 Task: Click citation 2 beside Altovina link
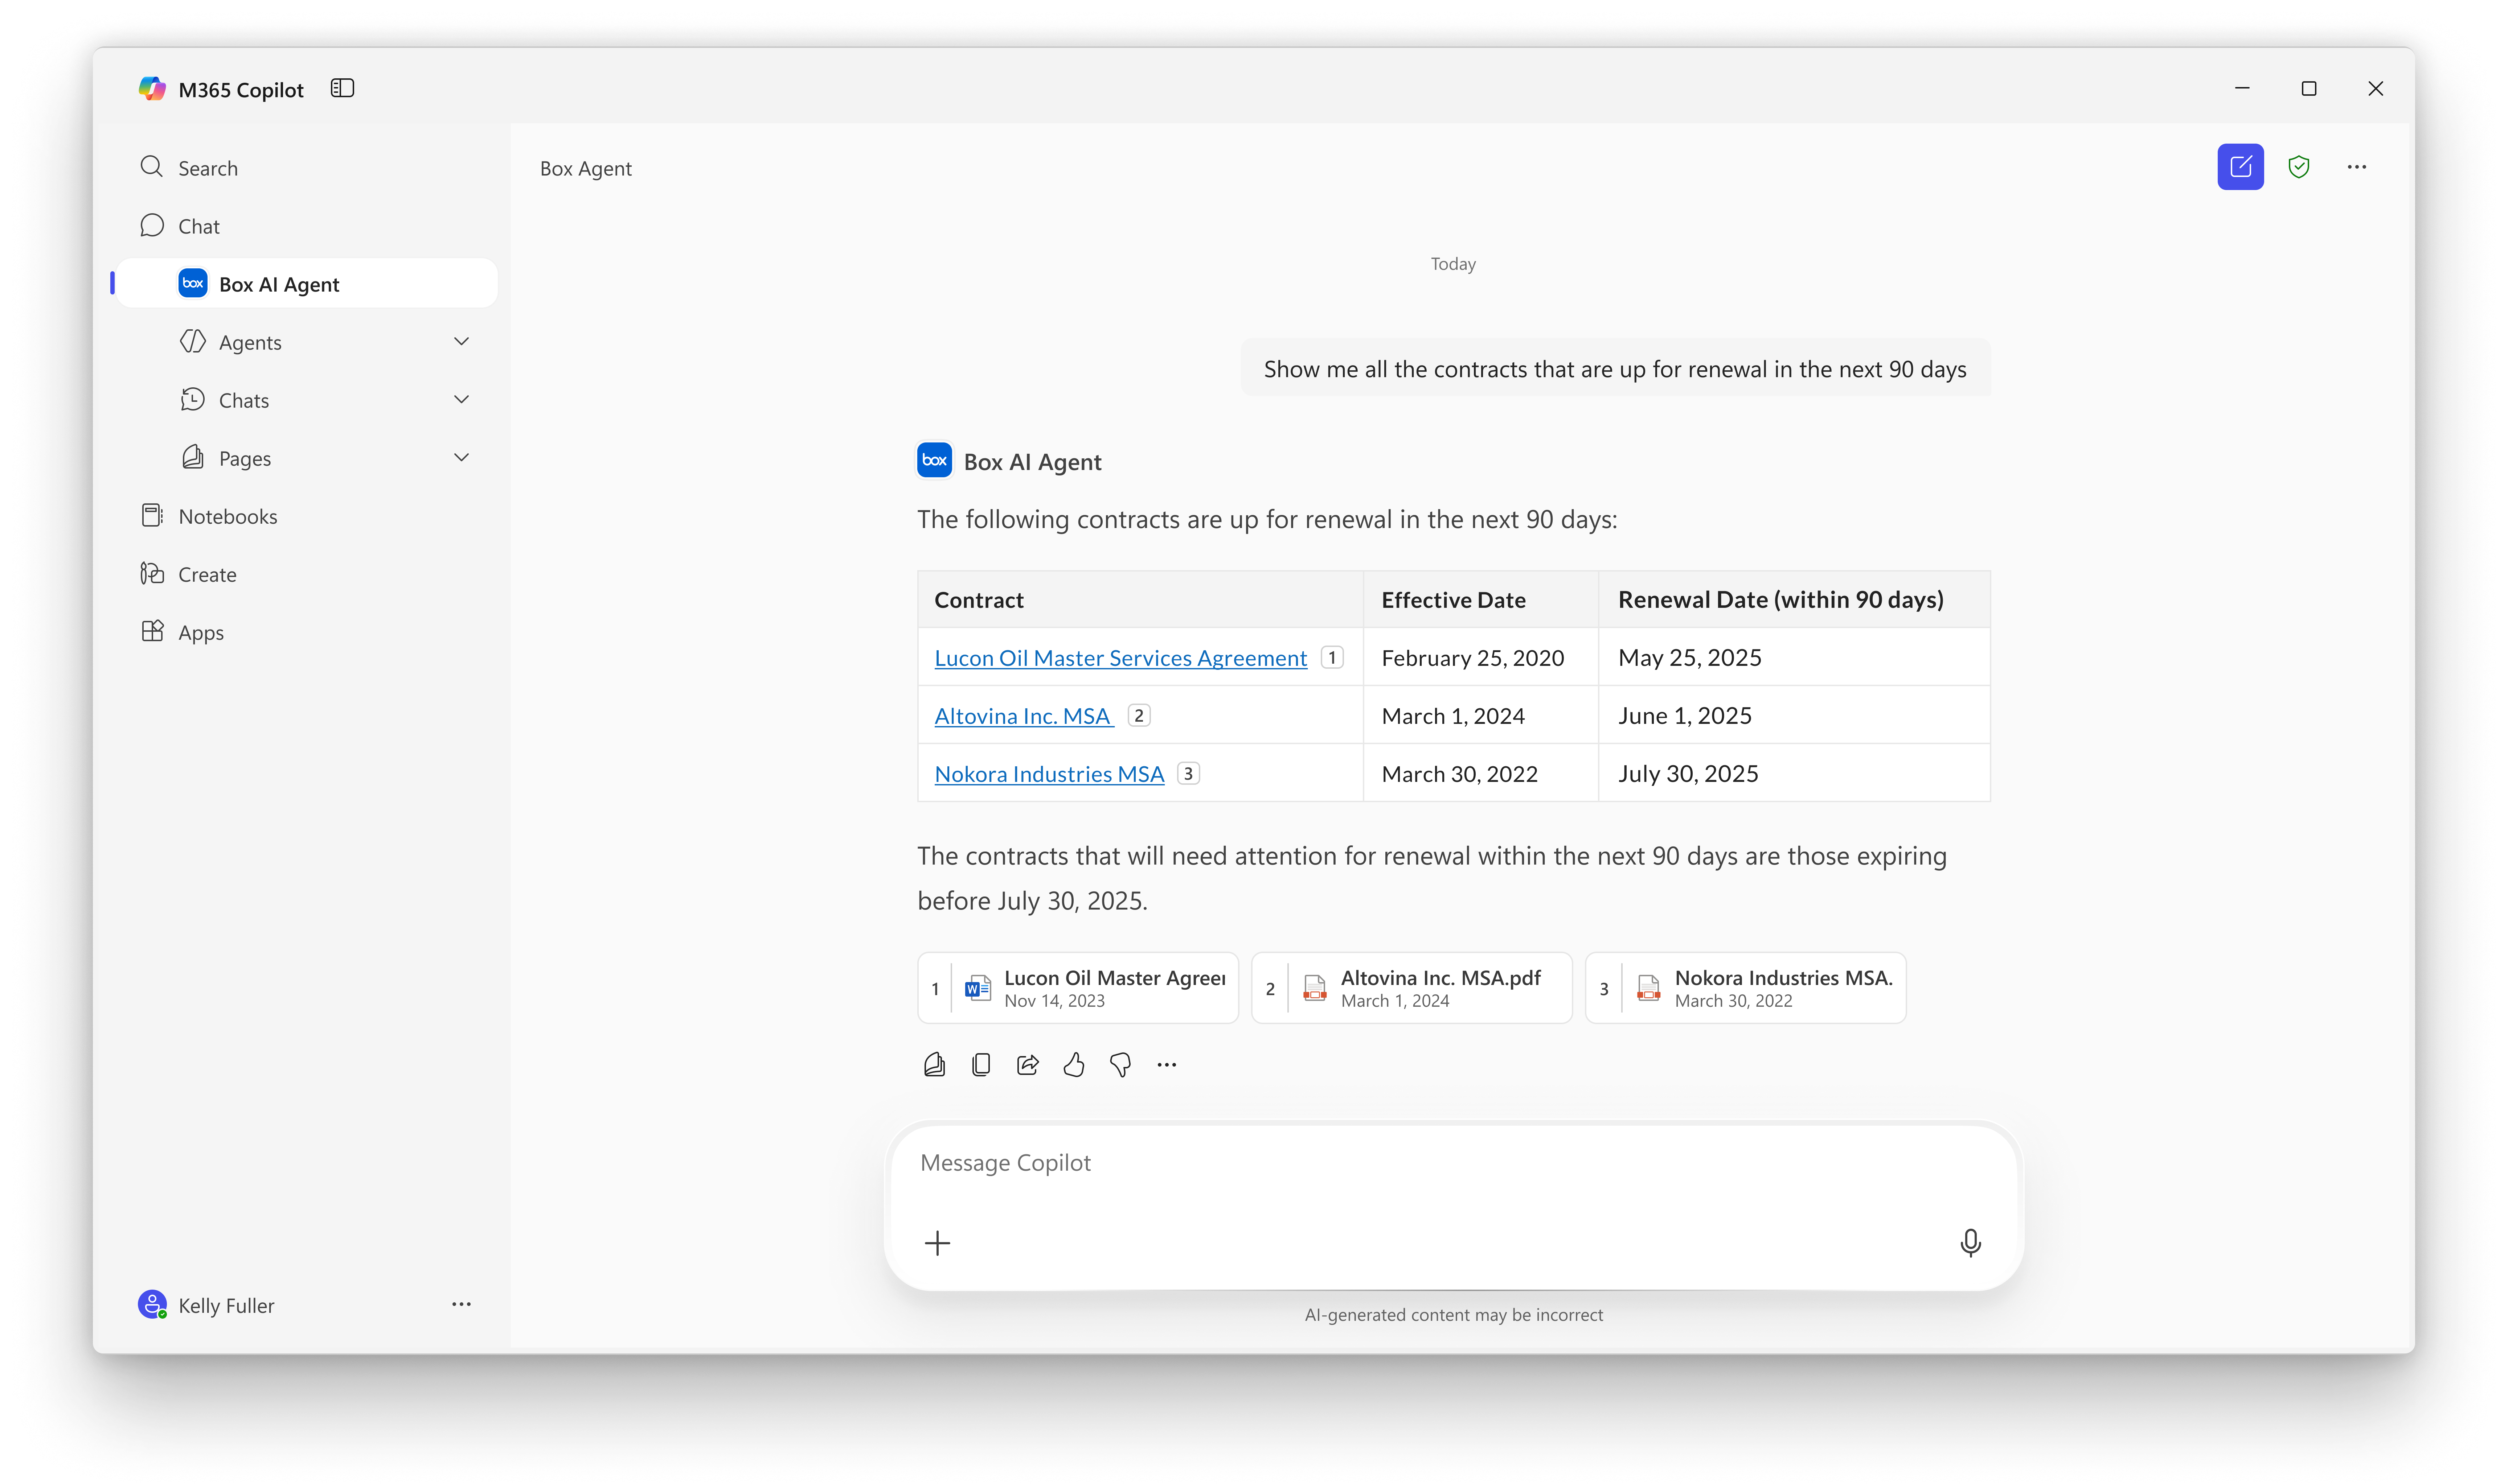(1139, 715)
